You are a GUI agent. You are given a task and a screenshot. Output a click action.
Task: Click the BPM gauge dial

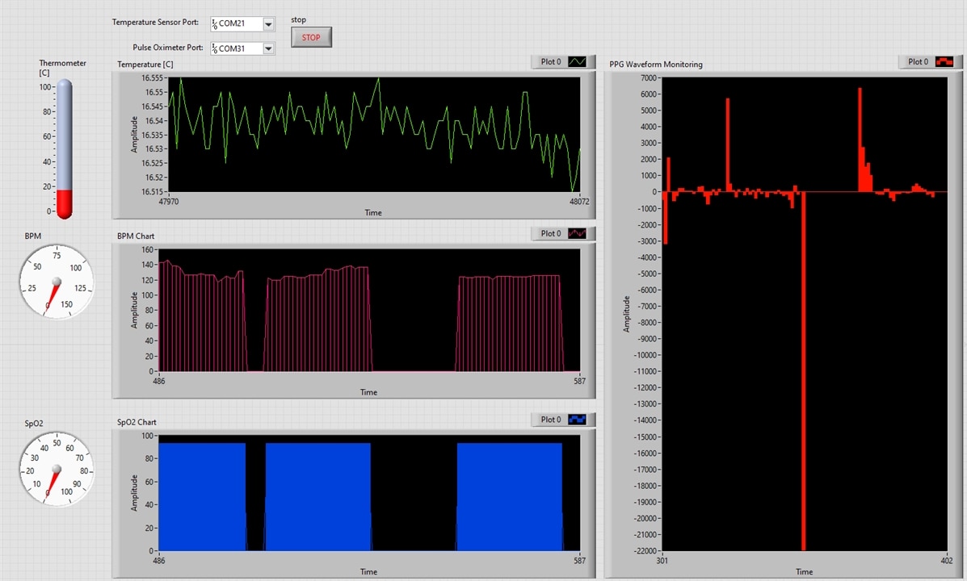[x=56, y=282]
